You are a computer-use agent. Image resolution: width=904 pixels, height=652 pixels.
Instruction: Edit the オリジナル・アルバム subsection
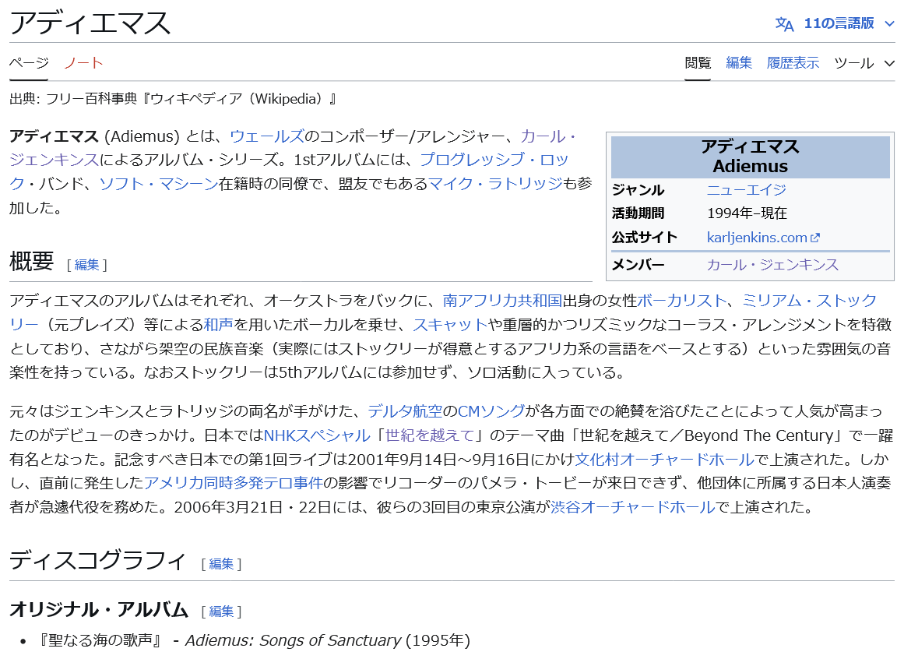tap(221, 611)
